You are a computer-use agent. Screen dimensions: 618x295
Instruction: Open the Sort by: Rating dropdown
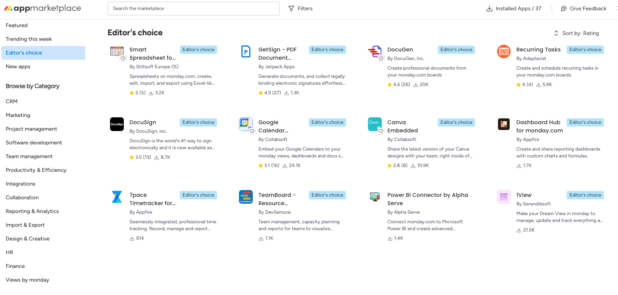[x=576, y=33]
